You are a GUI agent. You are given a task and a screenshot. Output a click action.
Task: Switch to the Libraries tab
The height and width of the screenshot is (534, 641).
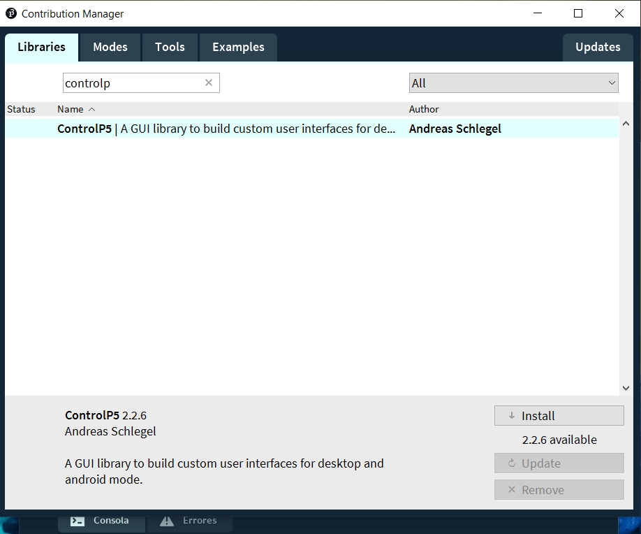point(41,47)
